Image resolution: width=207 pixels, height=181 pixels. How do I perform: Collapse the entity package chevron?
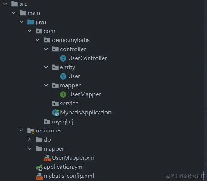coord(46,67)
